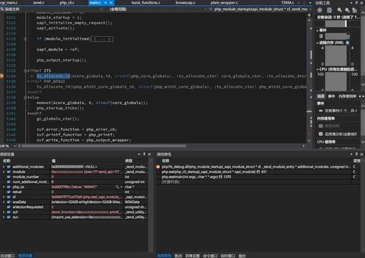Click the current frame arrow icon in call stack

tap(158, 166)
